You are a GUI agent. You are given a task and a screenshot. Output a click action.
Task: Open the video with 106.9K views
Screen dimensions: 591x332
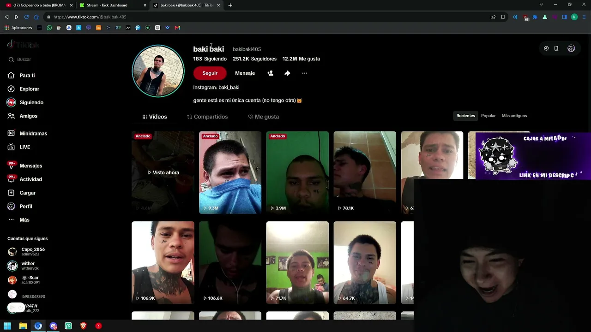click(163, 263)
